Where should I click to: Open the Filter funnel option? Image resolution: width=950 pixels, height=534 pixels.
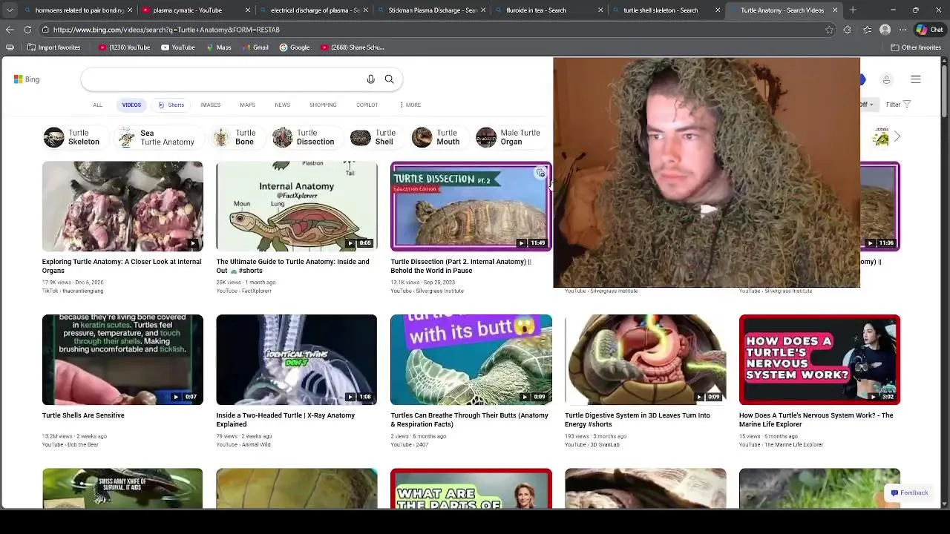898,105
